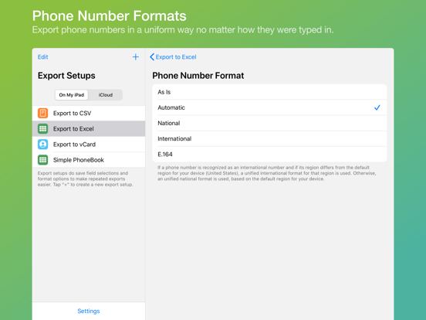Click the 'Export phone numbers in a uniform way' subtitle
Image resolution: width=426 pixels, height=320 pixels.
183,29
